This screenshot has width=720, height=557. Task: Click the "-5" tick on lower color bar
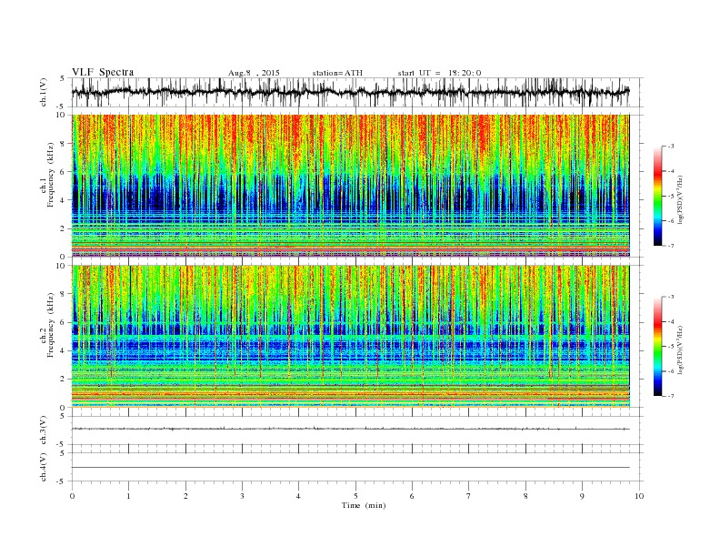[x=670, y=347]
